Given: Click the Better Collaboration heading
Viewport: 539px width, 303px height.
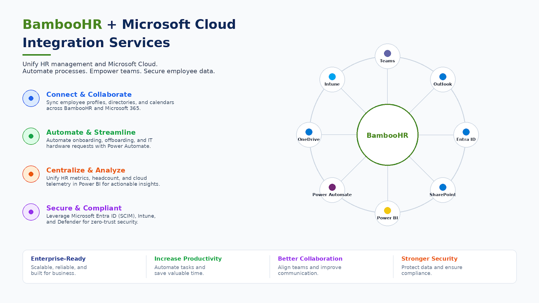Looking at the screenshot, I should (310, 259).
